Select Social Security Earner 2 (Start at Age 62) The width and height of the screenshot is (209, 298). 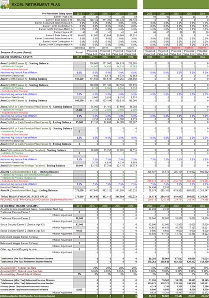(22, 231)
